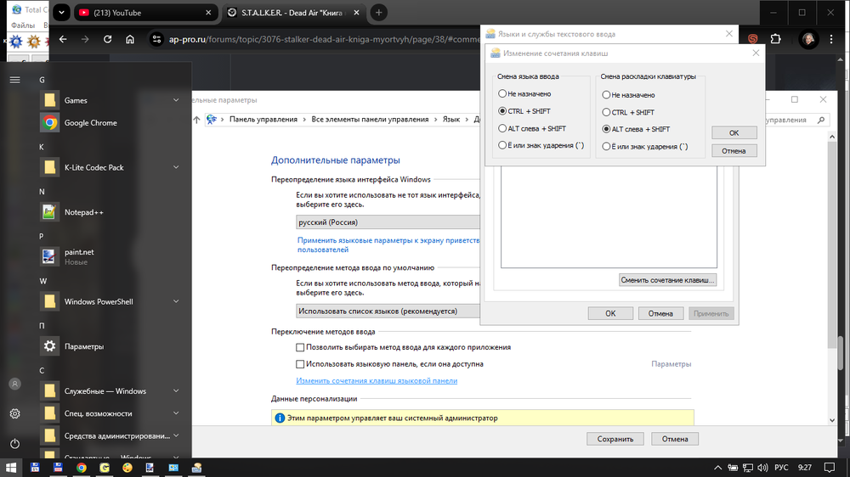The height and width of the screenshot is (477, 850).
Task: Open Chrome extensions puzzle icon
Action: point(775,39)
